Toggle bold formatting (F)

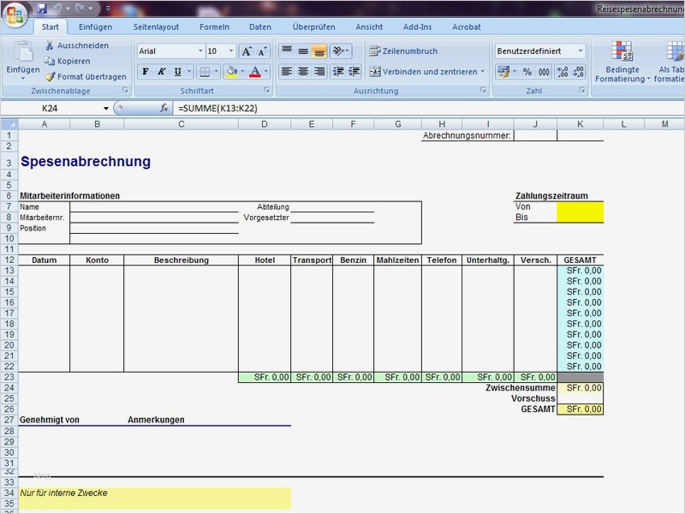tap(146, 72)
